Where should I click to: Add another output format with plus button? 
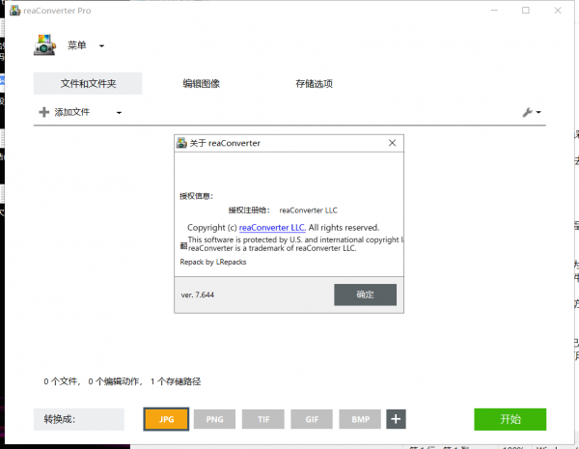[396, 419]
